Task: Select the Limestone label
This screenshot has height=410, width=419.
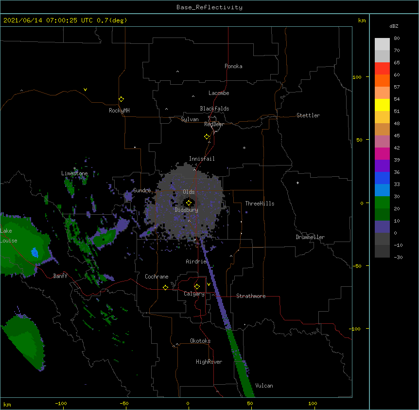Action: 74,173
